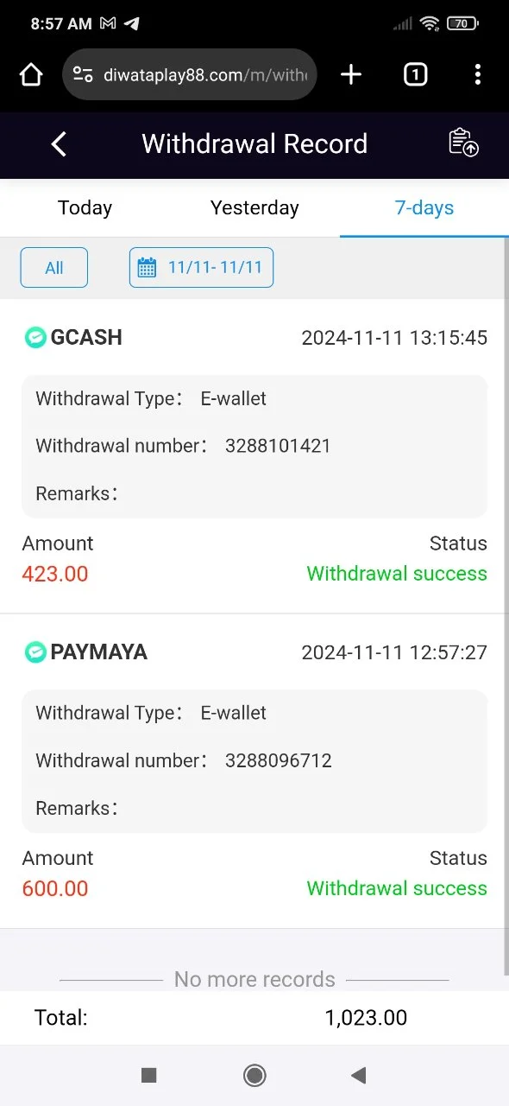Open site info icon in address bar
This screenshot has height=1106, width=509.
pyautogui.click(x=83, y=75)
